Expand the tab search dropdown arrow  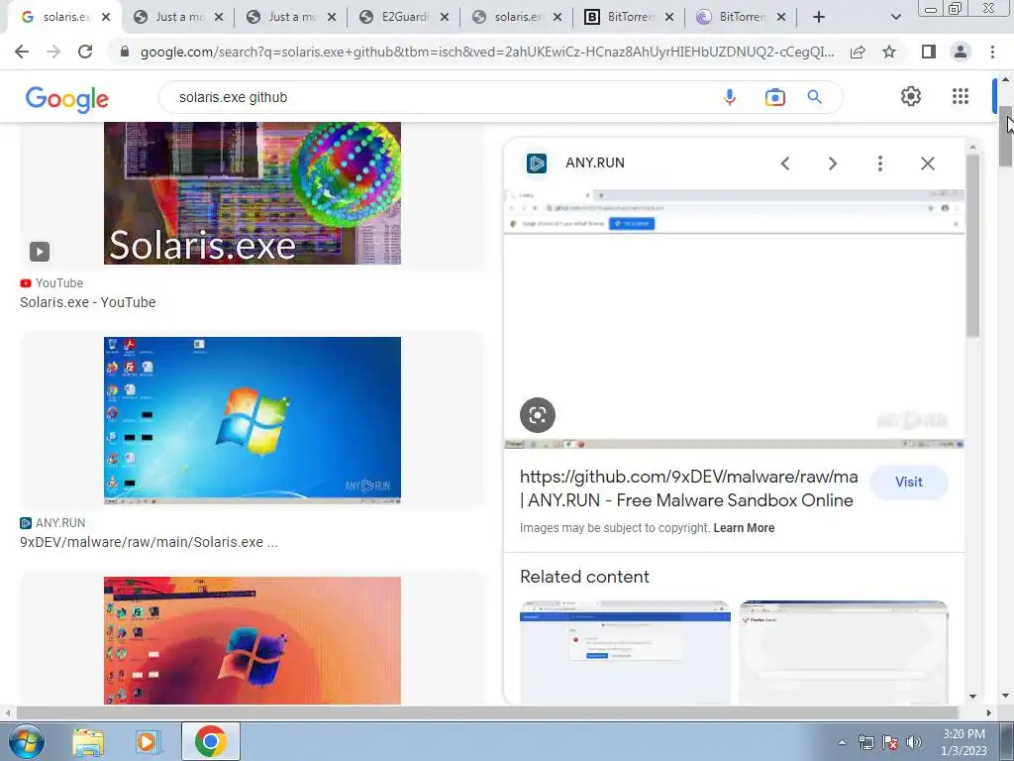[895, 17]
